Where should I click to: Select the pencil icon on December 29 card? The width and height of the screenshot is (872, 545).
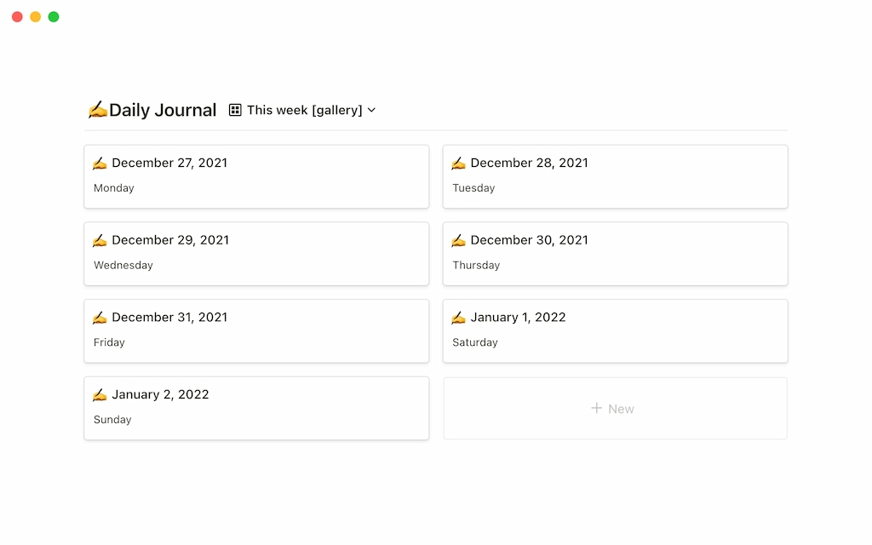click(100, 240)
